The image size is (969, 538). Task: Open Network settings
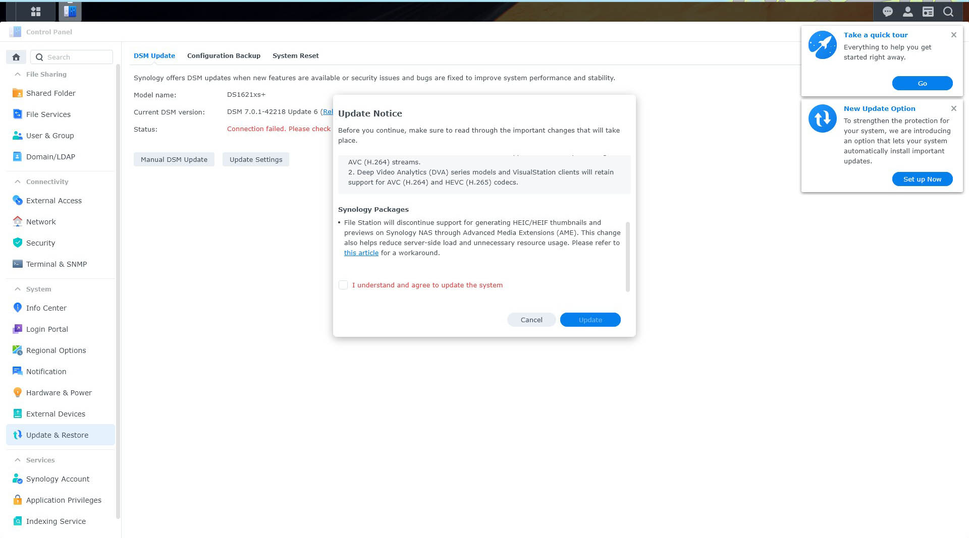pos(61,222)
